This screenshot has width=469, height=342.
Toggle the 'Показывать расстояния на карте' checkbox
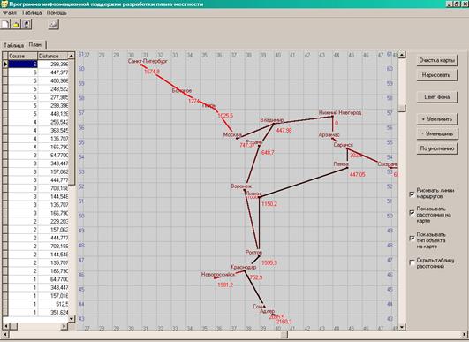[412, 213]
